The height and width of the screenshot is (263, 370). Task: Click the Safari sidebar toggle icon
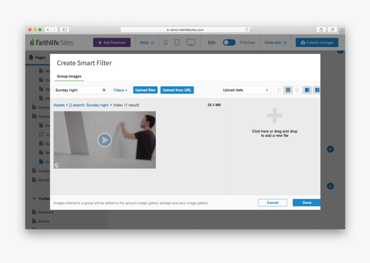[65, 30]
